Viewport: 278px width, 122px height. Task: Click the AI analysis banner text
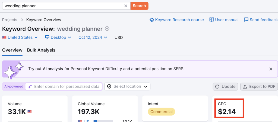[x=106, y=69]
